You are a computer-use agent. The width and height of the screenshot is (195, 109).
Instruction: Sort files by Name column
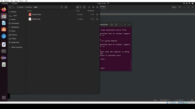coord(29,11)
